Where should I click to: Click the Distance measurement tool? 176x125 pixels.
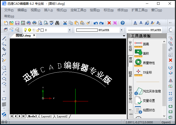click(x=142, y=44)
